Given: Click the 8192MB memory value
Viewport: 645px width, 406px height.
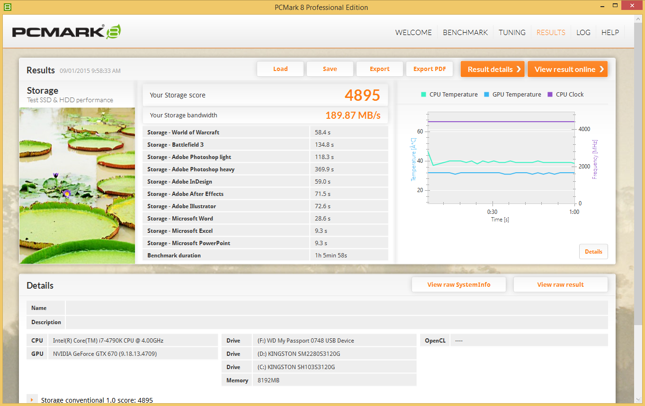Looking at the screenshot, I should pos(334,380).
